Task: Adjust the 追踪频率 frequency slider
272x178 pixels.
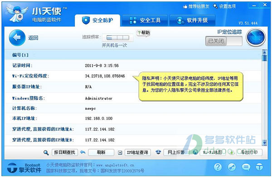Action: pos(117,37)
